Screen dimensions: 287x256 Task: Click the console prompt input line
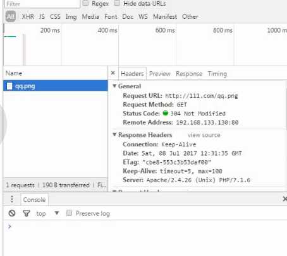click(147, 226)
